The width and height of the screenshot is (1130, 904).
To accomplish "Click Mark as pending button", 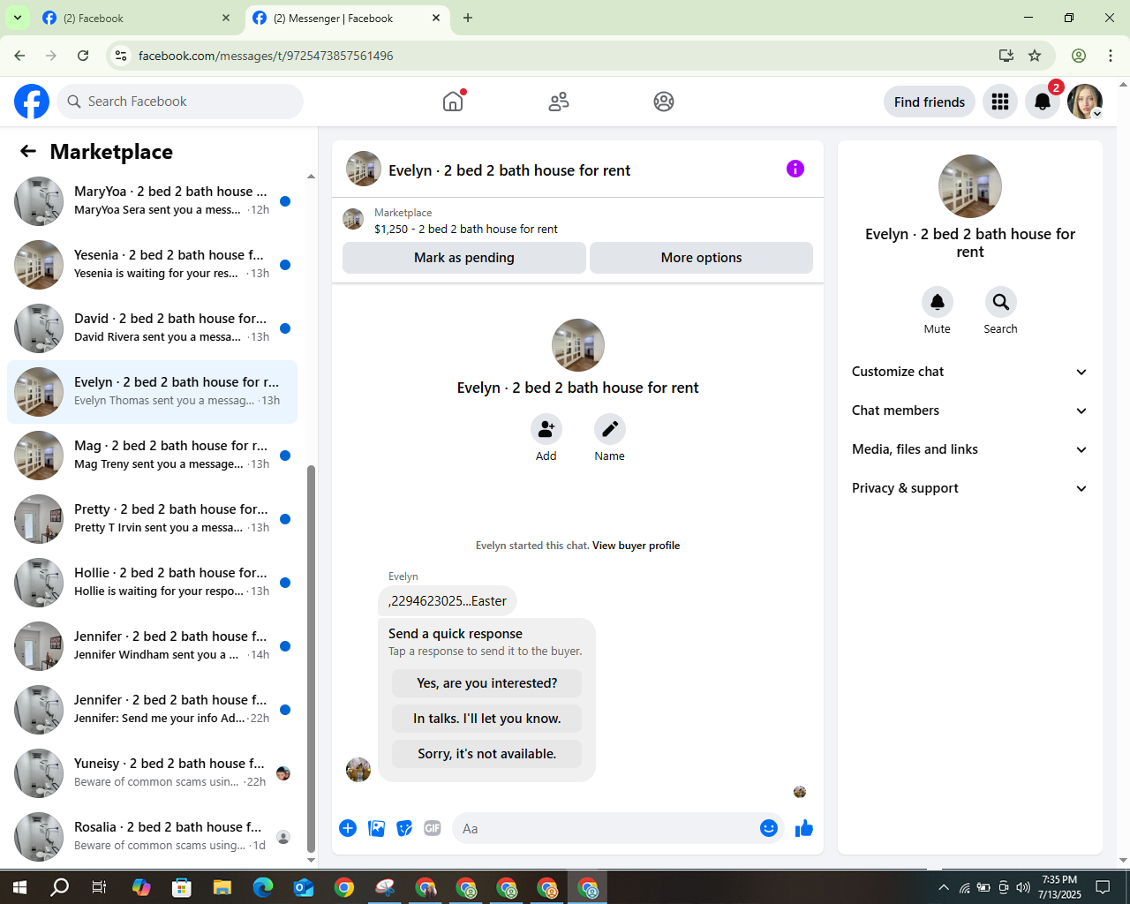I will [464, 258].
